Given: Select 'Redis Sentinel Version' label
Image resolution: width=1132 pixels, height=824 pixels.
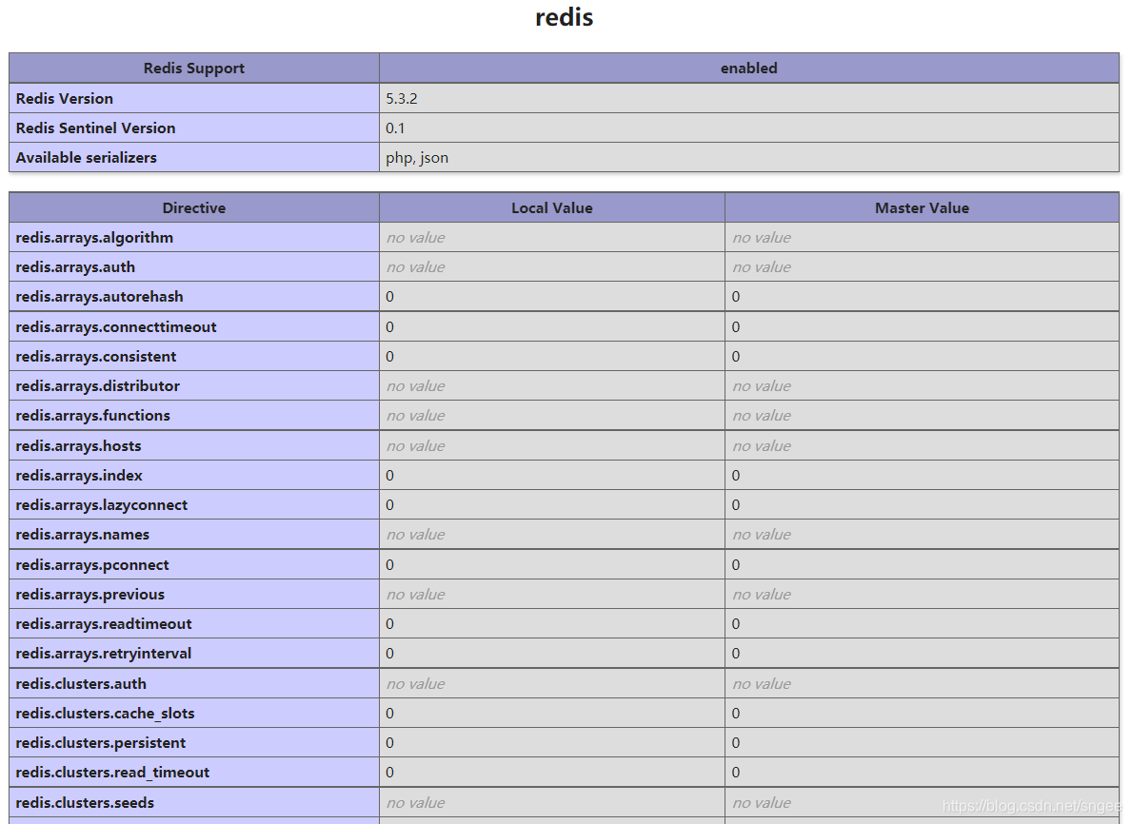Looking at the screenshot, I should click(95, 128).
